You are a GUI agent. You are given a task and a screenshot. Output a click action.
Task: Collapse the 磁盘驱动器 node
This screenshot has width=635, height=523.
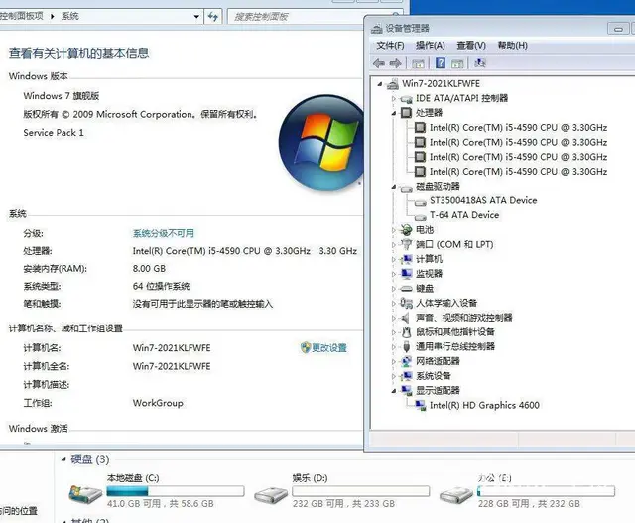pos(393,187)
